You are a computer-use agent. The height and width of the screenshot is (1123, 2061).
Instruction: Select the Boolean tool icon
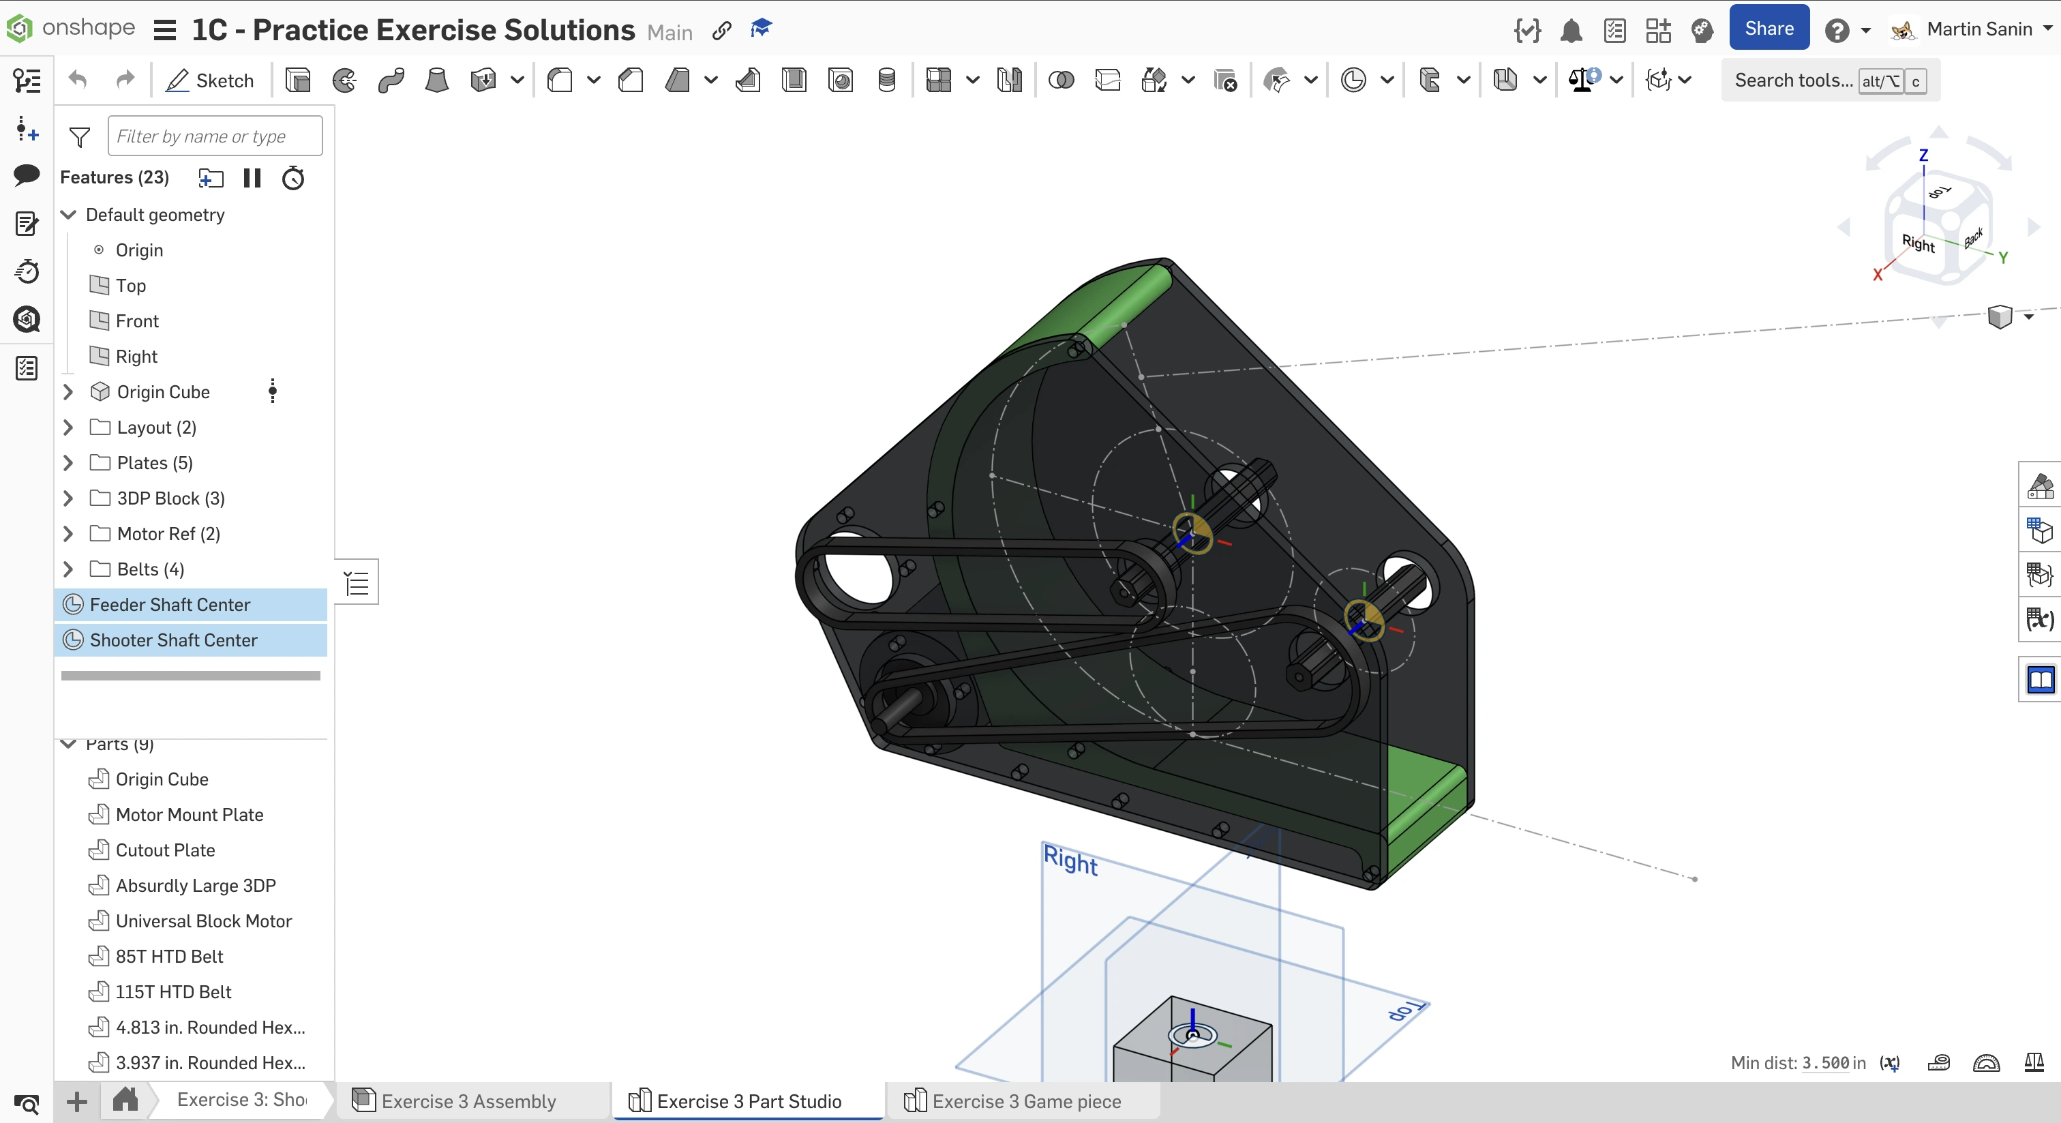coord(1061,80)
